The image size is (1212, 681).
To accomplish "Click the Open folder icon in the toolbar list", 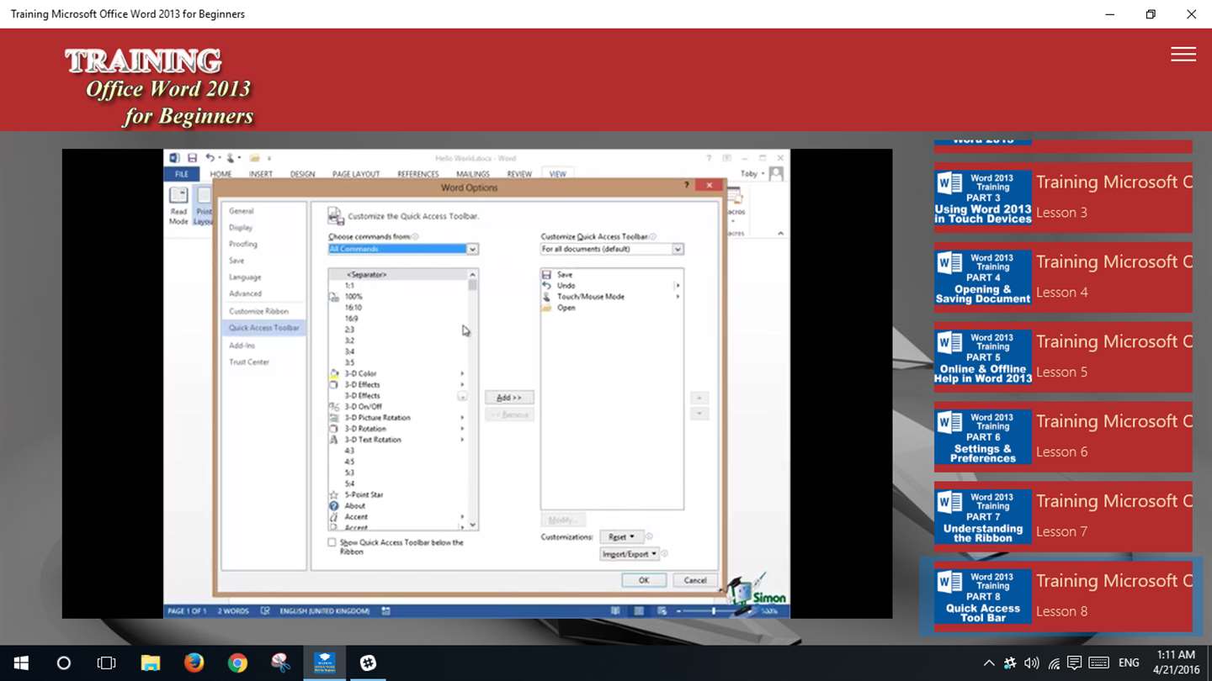I will [x=547, y=308].
